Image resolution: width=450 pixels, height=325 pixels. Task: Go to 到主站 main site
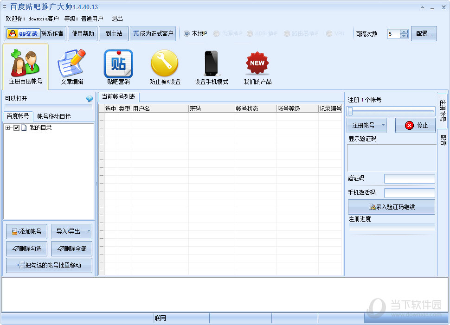[114, 33]
